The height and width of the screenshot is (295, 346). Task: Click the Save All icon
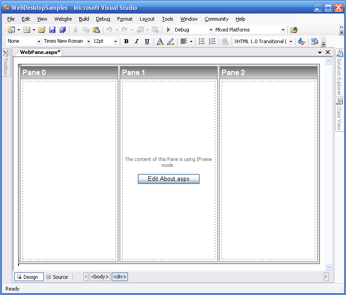(x=63, y=30)
